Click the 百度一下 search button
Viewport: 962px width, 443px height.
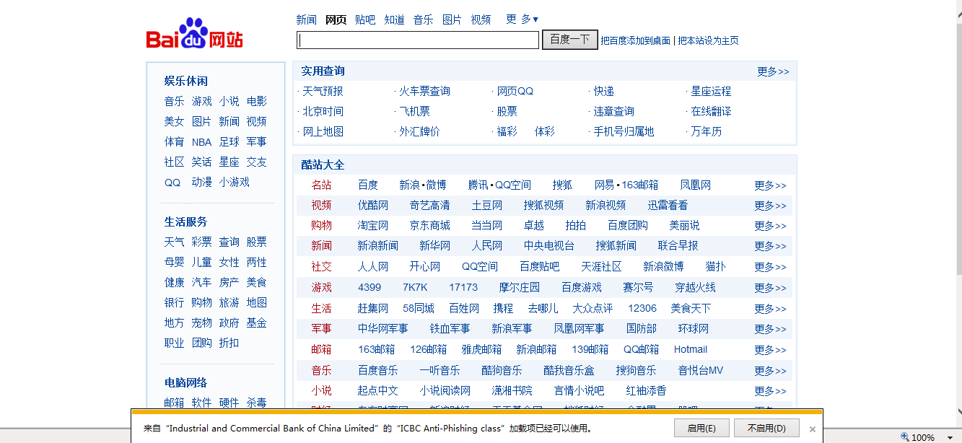(x=570, y=40)
